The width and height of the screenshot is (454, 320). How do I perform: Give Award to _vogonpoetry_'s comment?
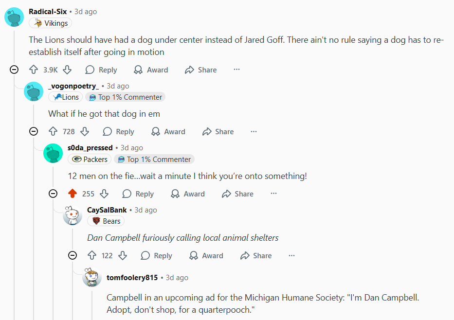[x=168, y=131]
